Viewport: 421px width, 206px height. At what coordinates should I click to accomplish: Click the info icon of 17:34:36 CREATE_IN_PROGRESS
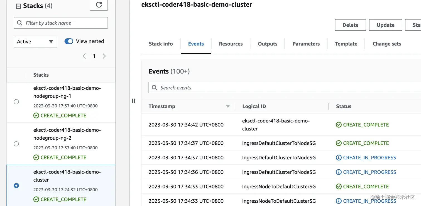[339, 172]
